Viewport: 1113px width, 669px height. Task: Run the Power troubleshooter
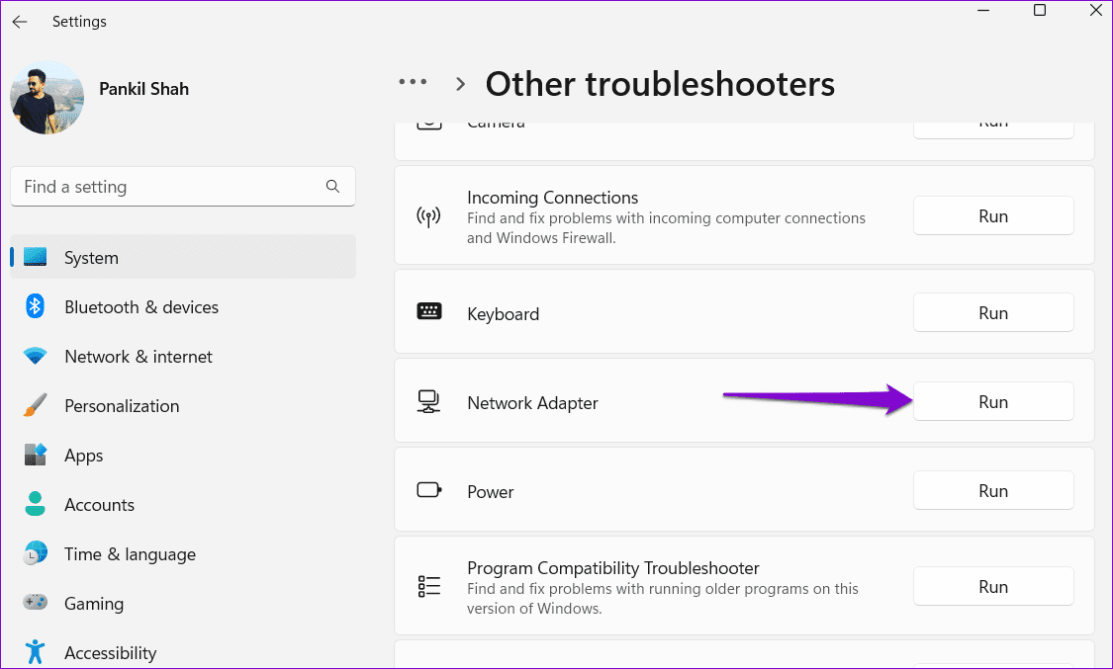[x=992, y=491]
